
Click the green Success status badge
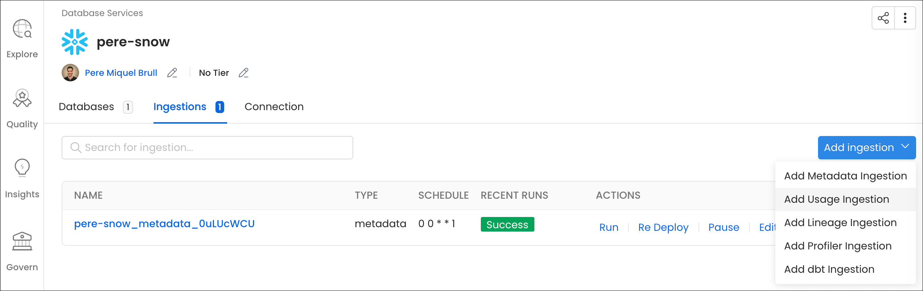[507, 225]
